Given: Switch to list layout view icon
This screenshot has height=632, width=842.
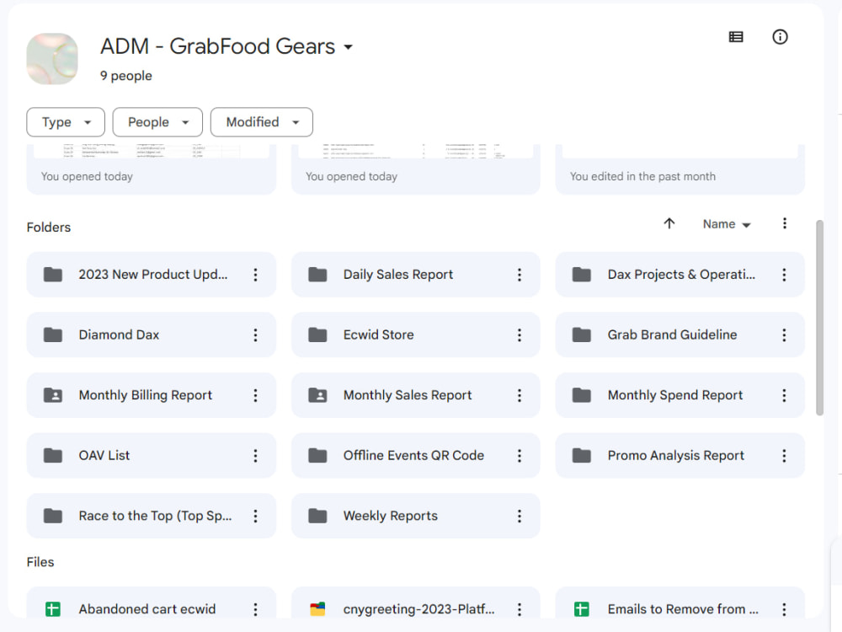Looking at the screenshot, I should click(x=736, y=36).
